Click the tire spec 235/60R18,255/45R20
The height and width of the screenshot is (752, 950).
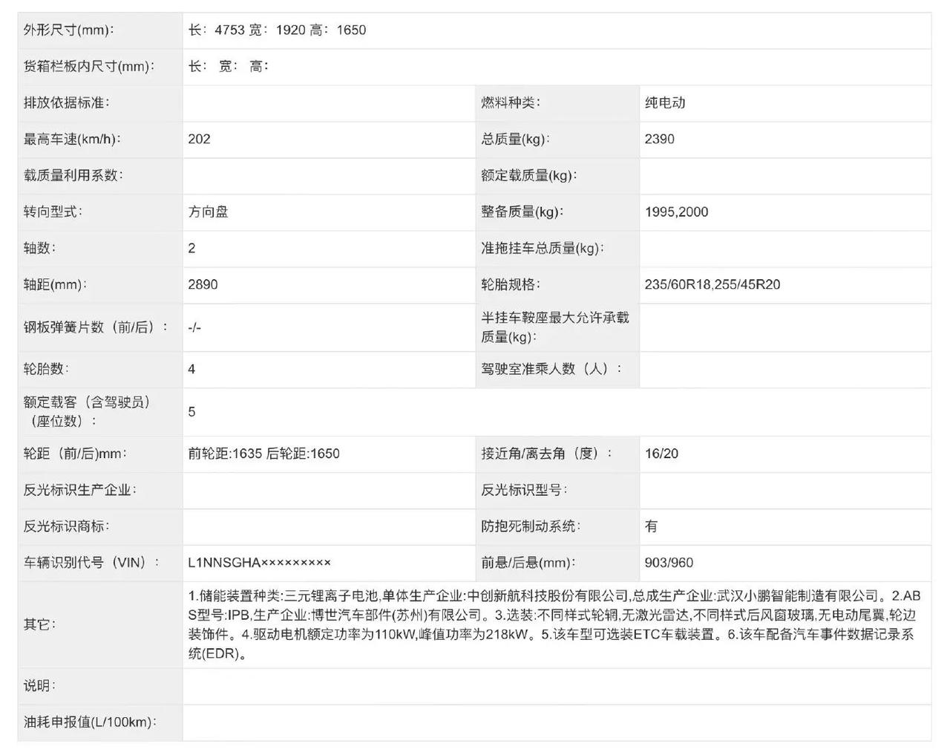[712, 285]
